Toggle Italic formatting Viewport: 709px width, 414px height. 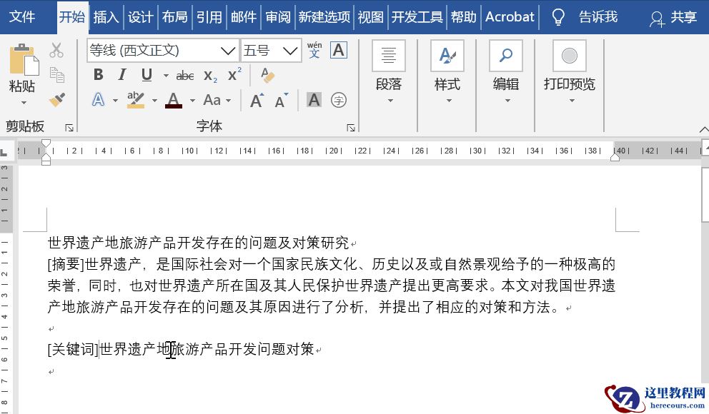[x=122, y=74]
